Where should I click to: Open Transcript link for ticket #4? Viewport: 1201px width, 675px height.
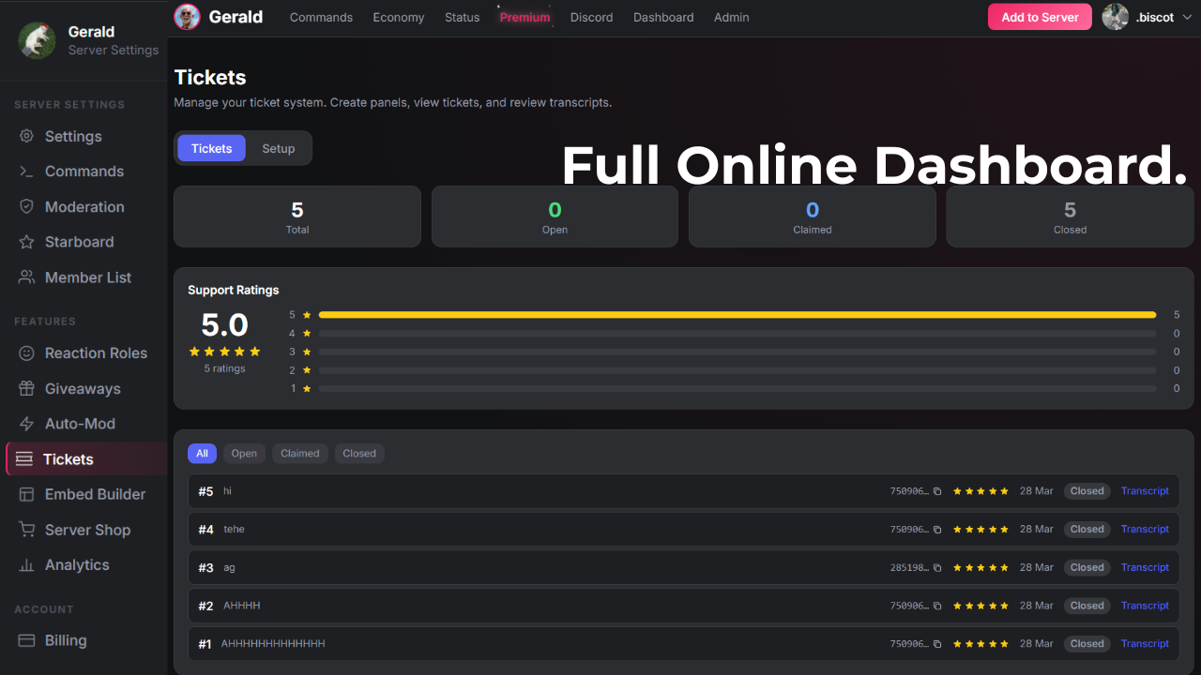[x=1145, y=530]
